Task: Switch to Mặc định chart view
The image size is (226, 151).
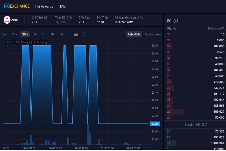Action: point(134,34)
